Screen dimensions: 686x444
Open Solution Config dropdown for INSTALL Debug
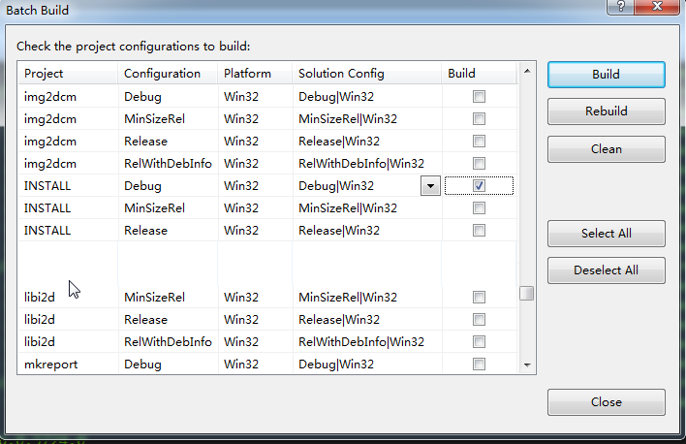pos(430,186)
